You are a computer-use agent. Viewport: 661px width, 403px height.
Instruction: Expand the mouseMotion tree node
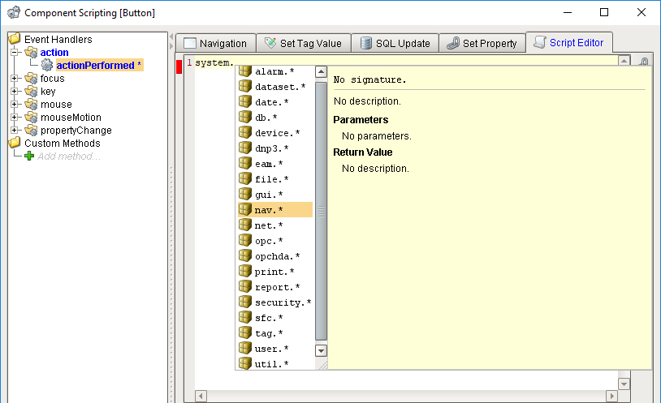coord(15,117)
